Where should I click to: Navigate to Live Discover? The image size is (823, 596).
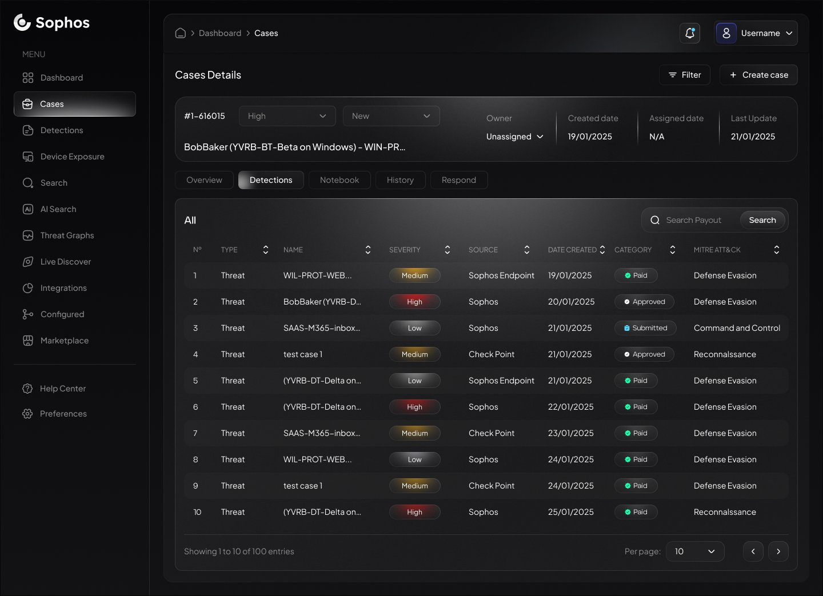tap(64, 262)
